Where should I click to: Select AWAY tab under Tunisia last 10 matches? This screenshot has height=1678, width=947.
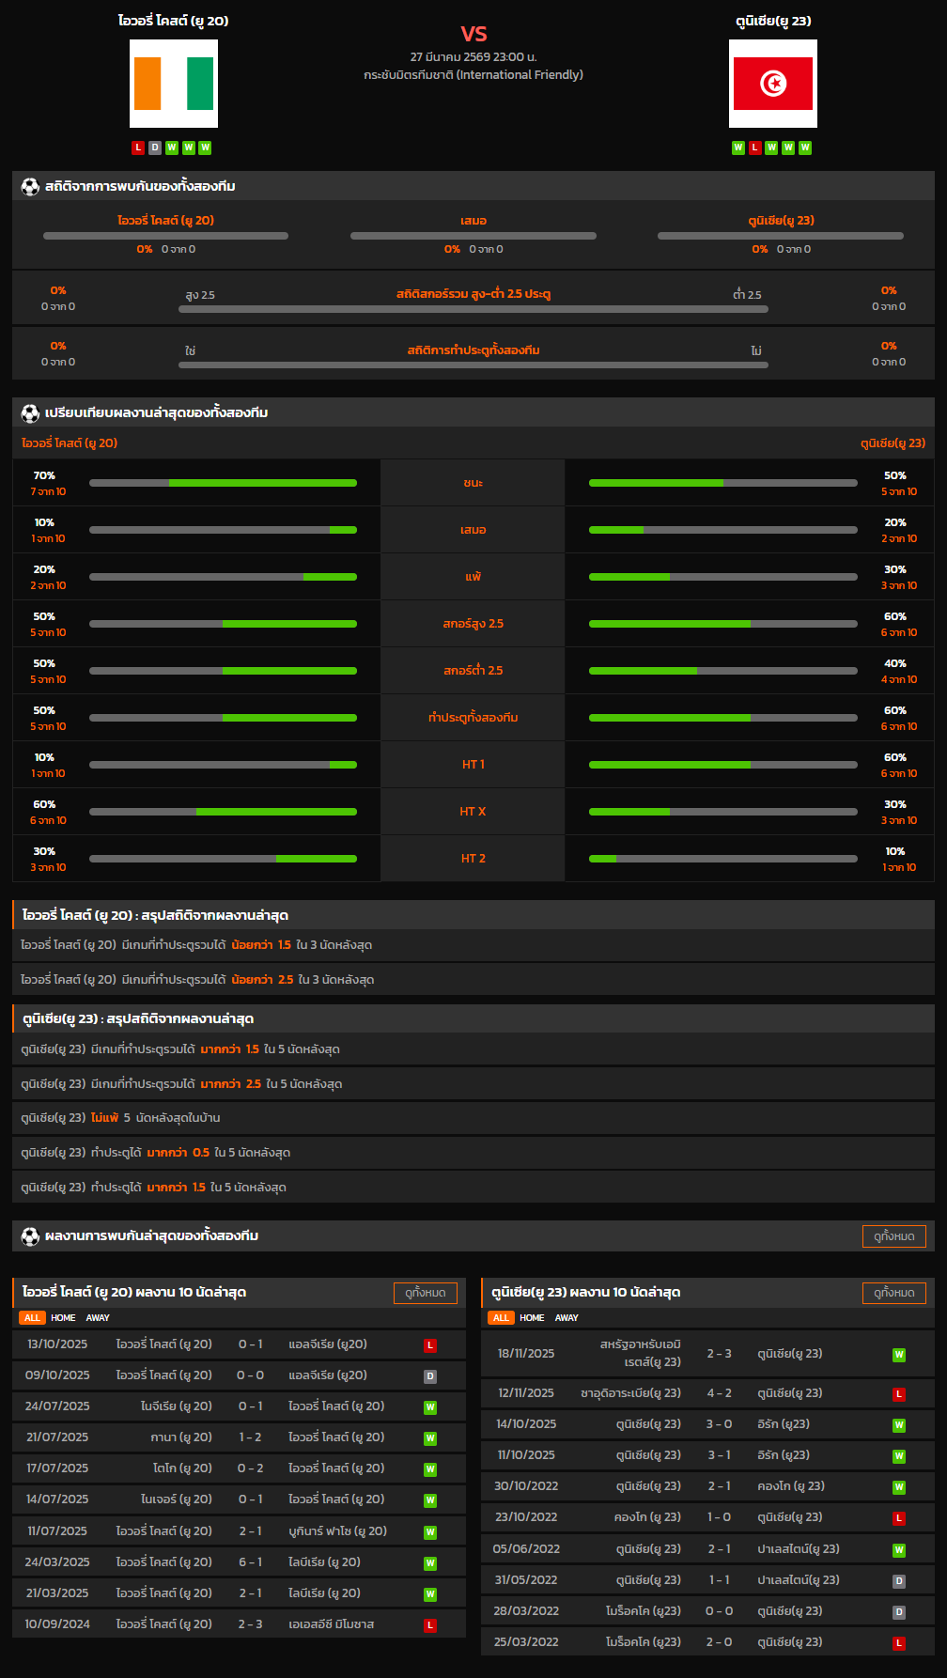[567, 1318]
